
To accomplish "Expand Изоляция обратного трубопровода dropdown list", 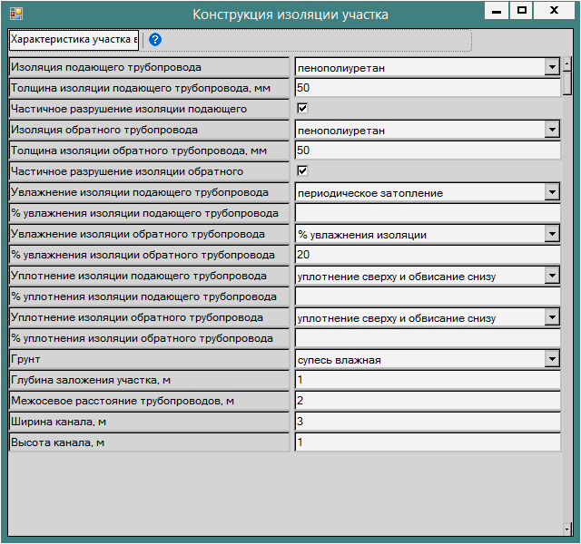I will [551, 130].
